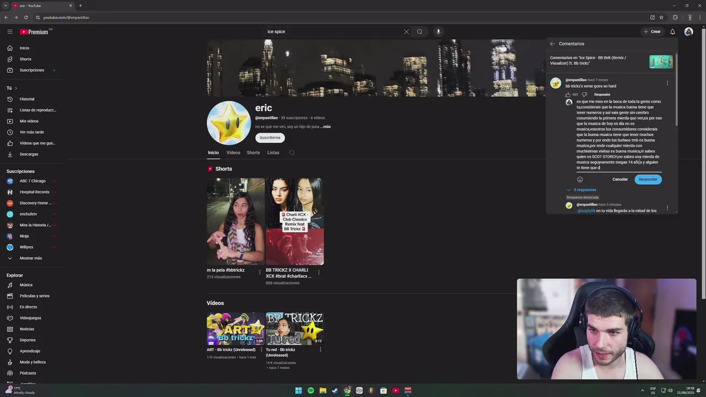
Task: Expand channel description with '...más'
Action: click(325, 127)
